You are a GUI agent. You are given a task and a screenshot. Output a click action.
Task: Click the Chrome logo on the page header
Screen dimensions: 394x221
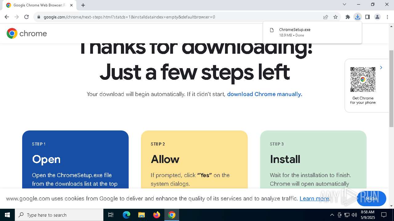point(27,33)
